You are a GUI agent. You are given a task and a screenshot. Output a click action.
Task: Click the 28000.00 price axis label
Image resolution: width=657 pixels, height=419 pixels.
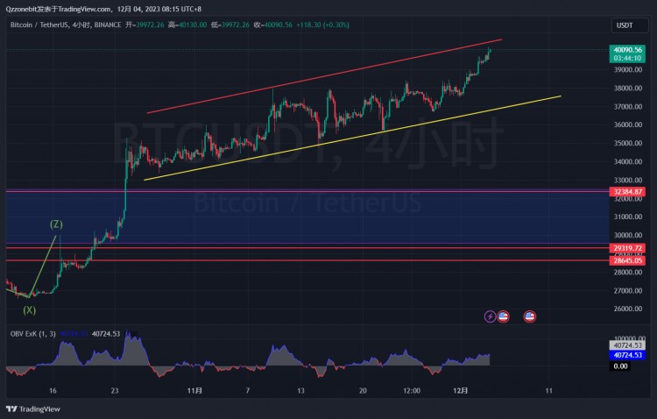click(628, 273)
